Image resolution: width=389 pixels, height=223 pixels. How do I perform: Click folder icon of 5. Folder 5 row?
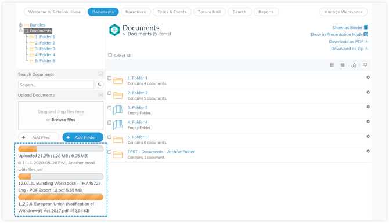pos(118,140)
